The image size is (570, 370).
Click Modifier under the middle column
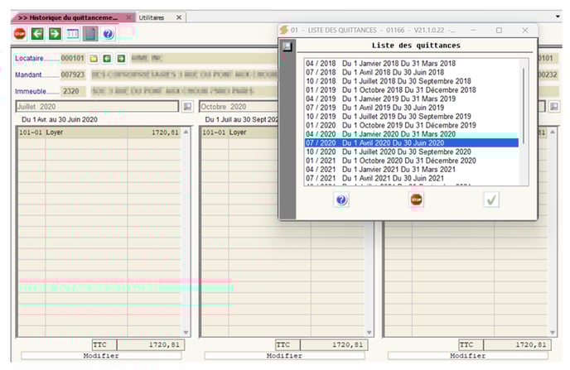click(283, 356)
